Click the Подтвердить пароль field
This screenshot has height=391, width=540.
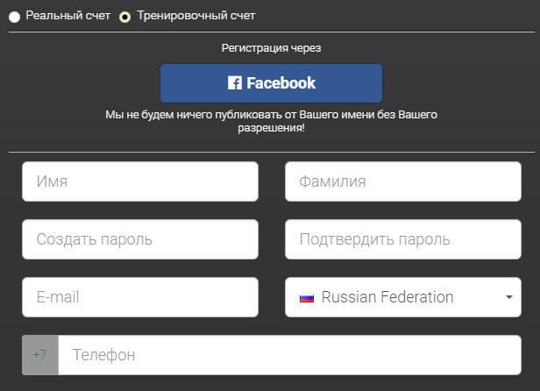402,239
